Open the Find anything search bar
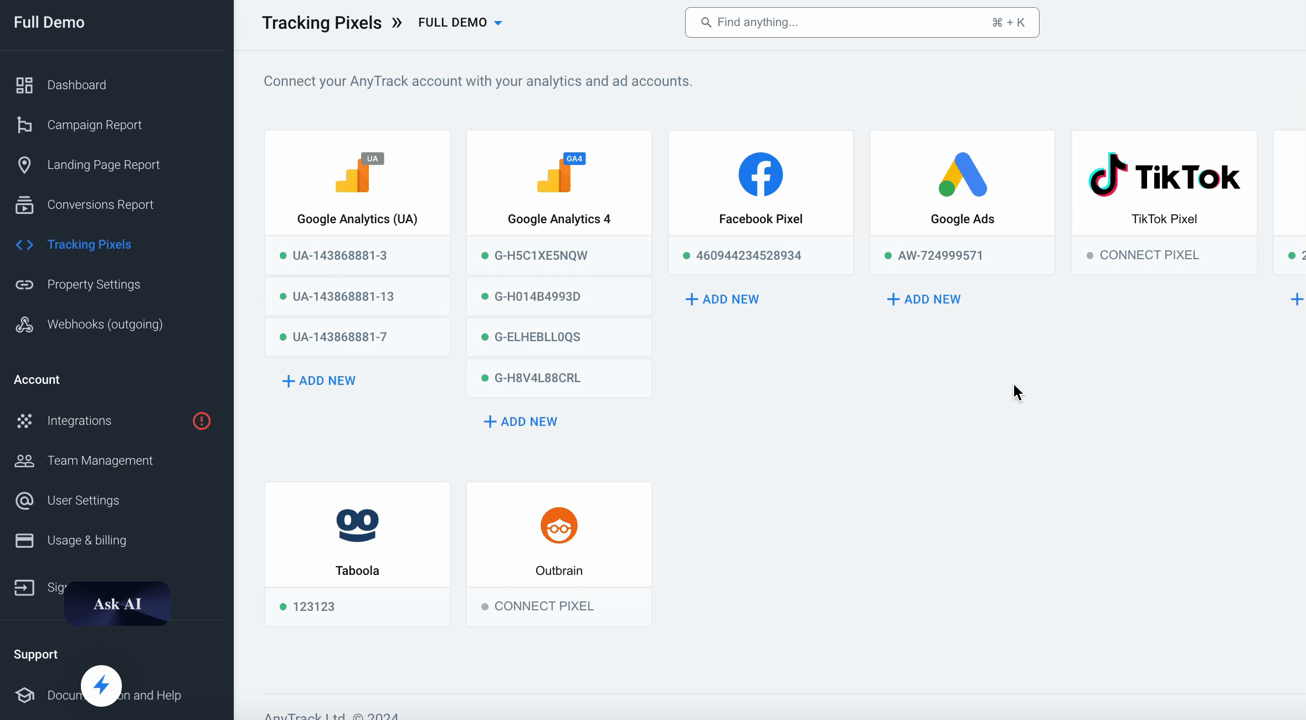The height and width of the screenshot is (720, 1306). point(861,22)
